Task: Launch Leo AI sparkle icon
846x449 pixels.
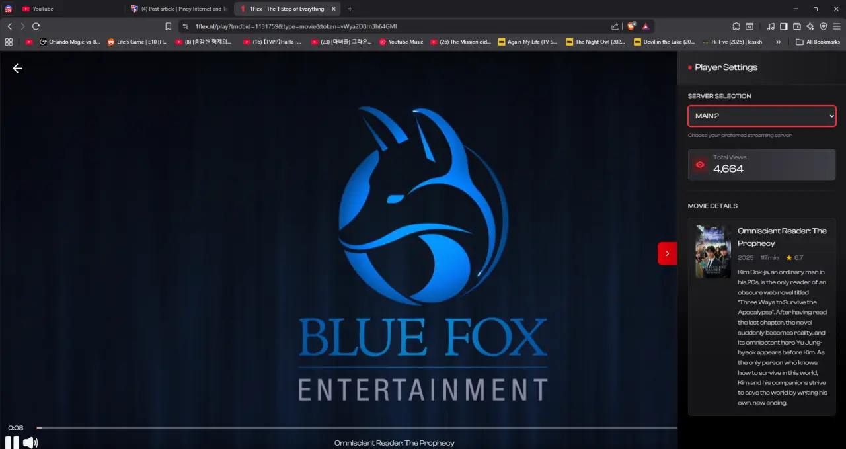Action: point(810,26)
